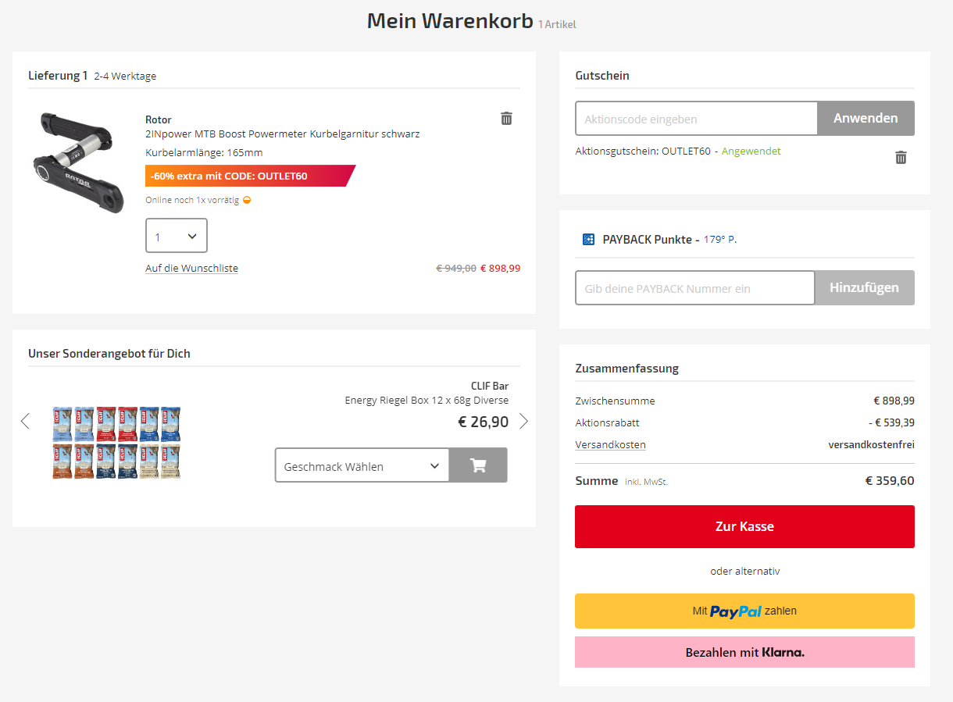
Task: Show previous special offer product
Action: click(25, 422)
